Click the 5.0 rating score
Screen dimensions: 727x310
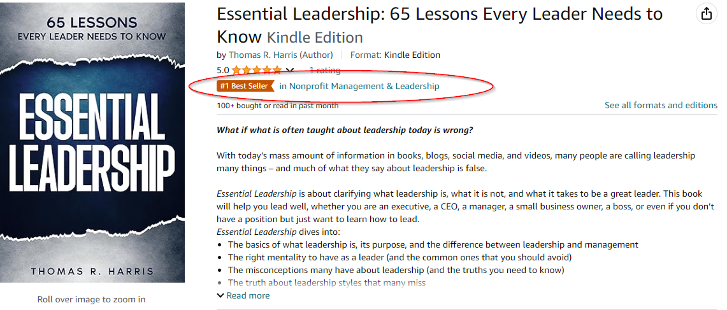tap(222, 71)
